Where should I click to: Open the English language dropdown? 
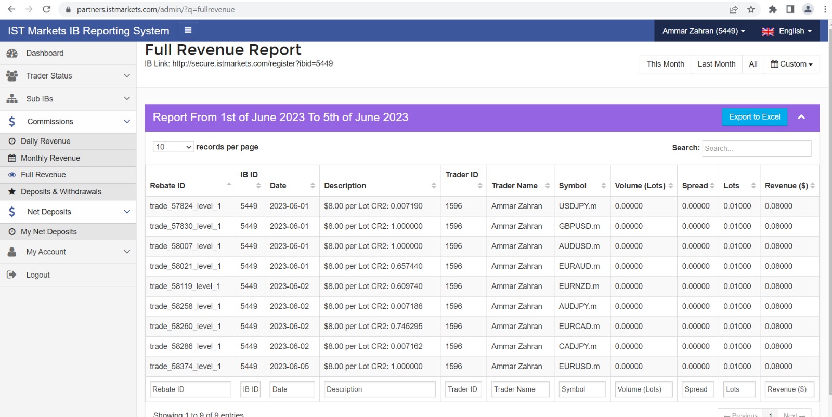pos(786,31)
